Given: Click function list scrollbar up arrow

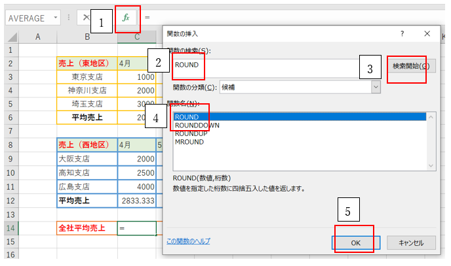Looking at the screenshot, I should tap(431, 117).
